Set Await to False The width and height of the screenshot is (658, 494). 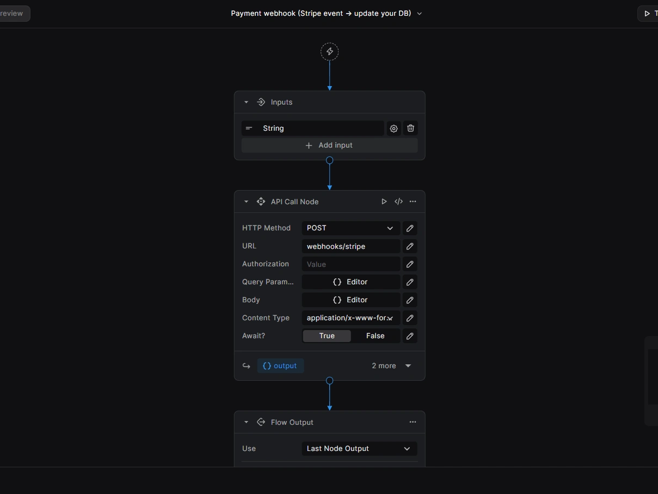click(x=375, y=336)
